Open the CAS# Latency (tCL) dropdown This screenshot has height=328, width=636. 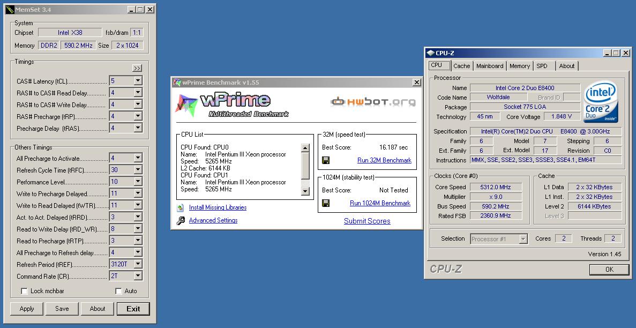tap(138, 81)
